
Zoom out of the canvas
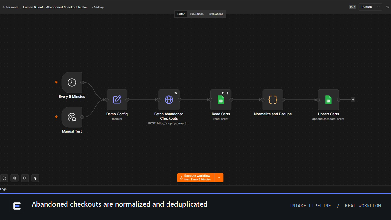tap(25, 178)
